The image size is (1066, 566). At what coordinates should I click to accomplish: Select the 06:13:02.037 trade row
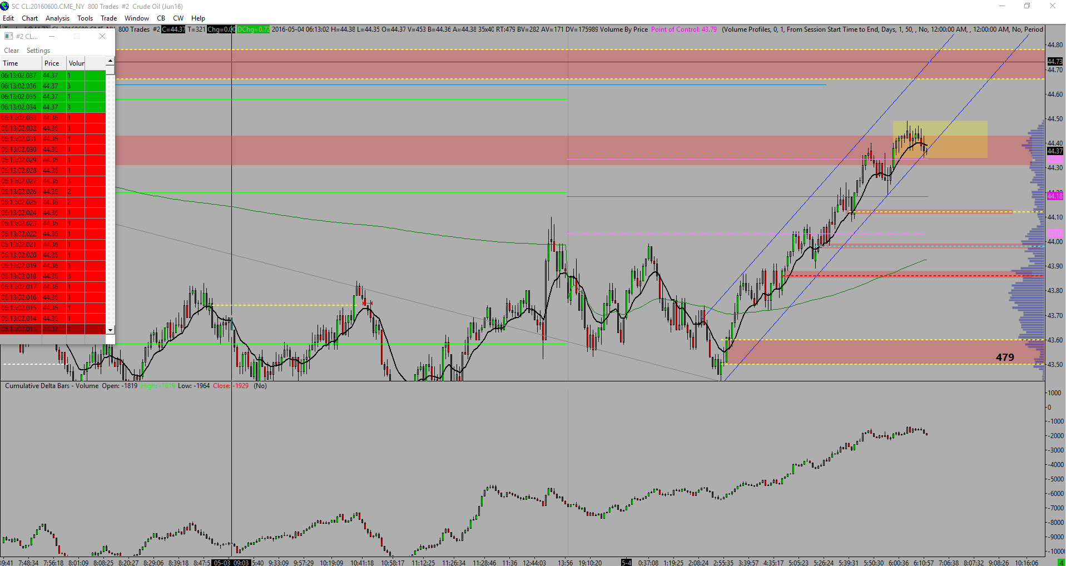click(x=53, y=76)
